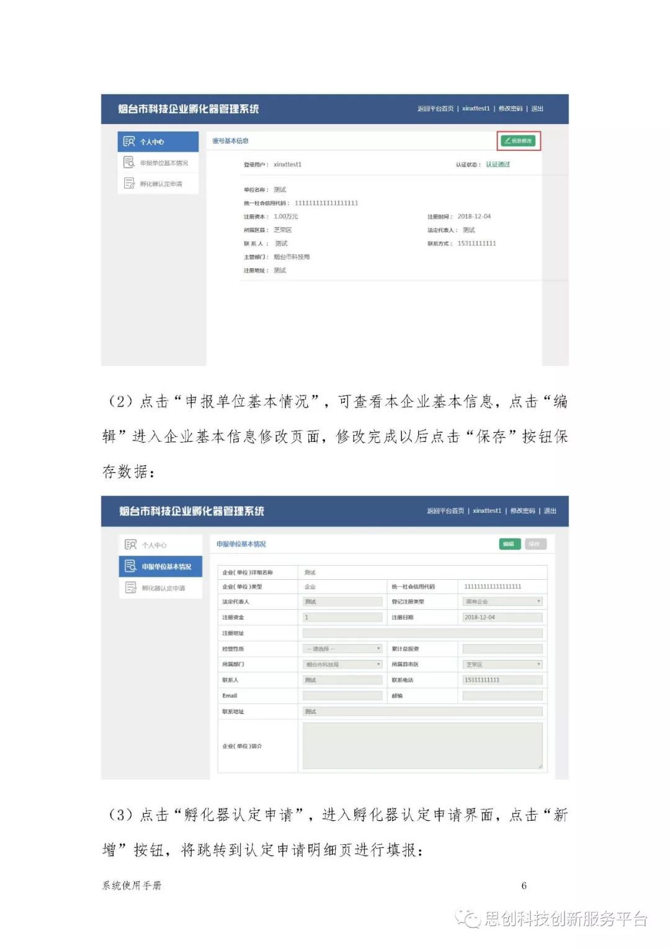Click the 认证通过 status link
670x948 pixels.
[498, 165]
